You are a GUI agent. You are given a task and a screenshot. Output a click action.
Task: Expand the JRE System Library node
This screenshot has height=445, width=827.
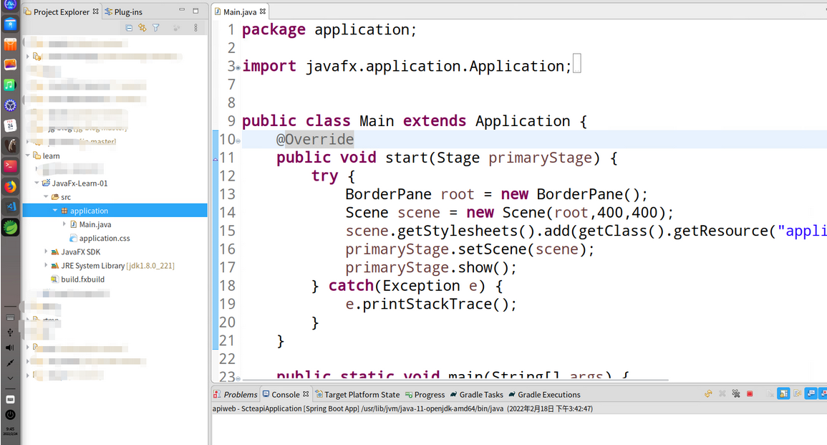pyautogui.click(x=46, y=265)
